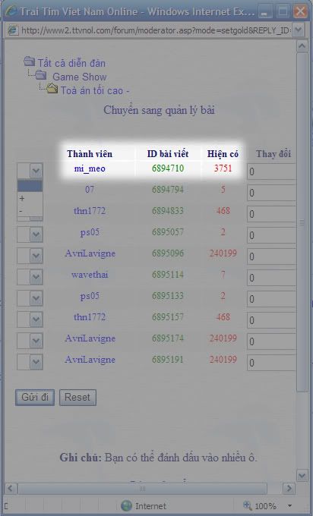Click the Thay đổi input for mi_meo
Viewport: 313px width, 516px height.
point(271,171)
